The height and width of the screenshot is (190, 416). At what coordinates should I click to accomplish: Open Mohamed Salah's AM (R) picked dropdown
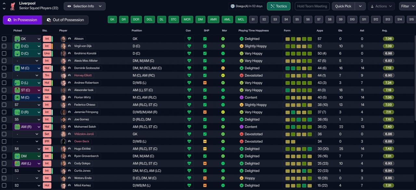(x=27, y=127)
